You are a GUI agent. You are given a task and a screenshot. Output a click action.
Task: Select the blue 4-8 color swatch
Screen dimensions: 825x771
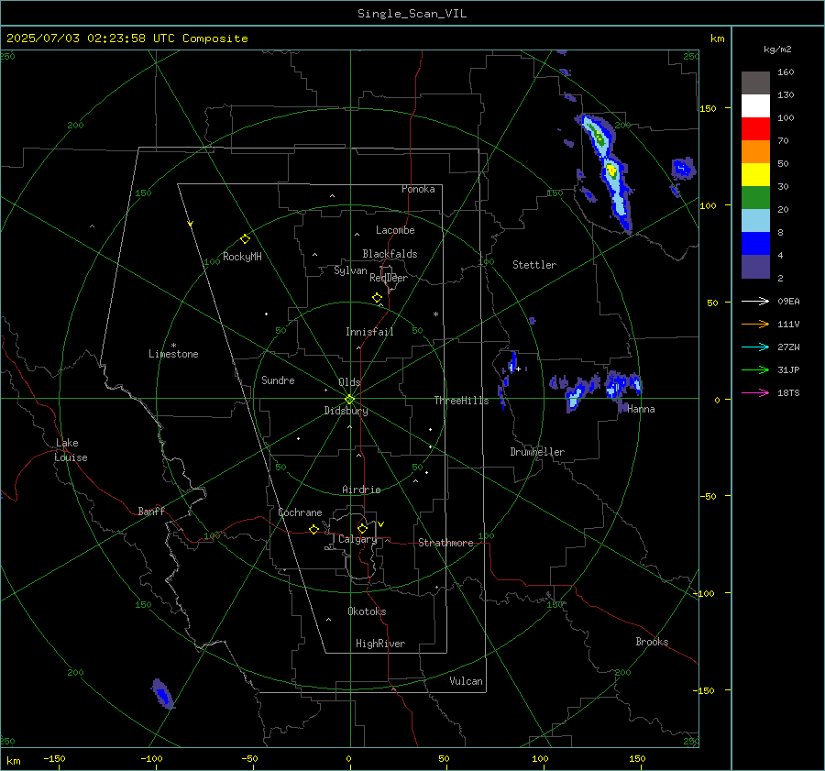[755, 244]
